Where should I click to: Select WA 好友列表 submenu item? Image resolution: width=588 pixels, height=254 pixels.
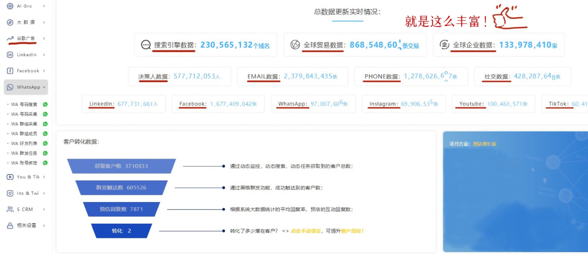[x=24, y=143]
